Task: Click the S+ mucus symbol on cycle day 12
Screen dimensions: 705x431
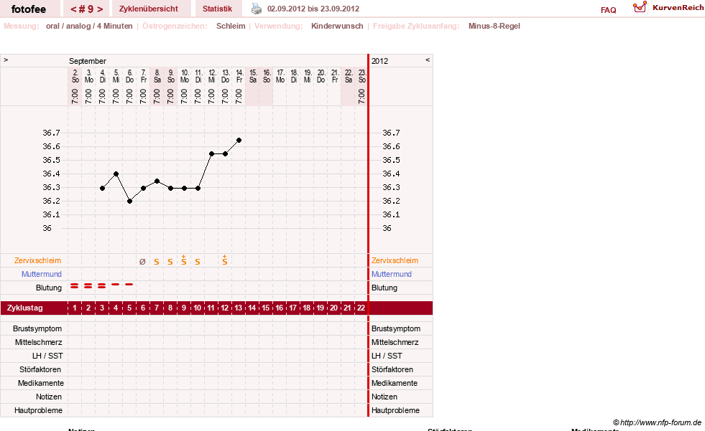Action: pos(224,260)
